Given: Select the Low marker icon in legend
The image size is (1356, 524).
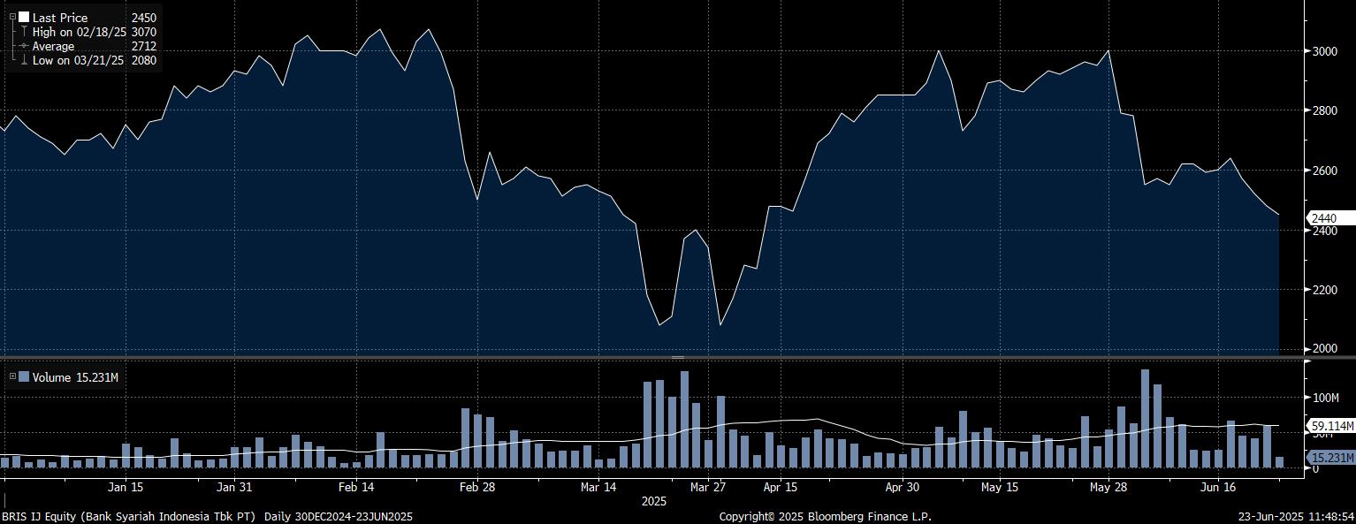Looking at the screenshot, I should pos(24,60).
